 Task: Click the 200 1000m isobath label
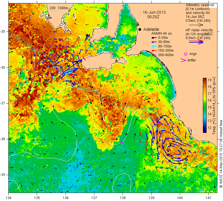(59, 8)
